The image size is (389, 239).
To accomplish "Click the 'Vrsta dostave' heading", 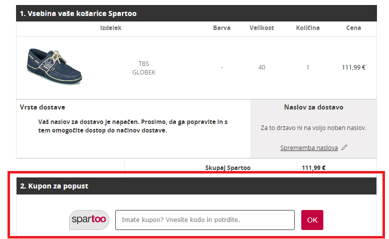I will click(x=43, y=107).
